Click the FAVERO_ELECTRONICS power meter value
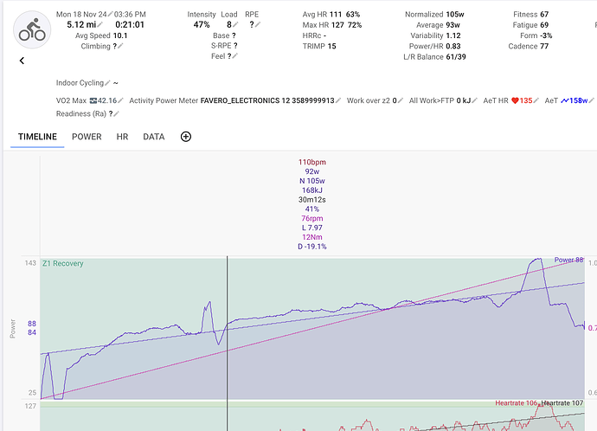Viewport: 597px width, 431px height. 267,100
